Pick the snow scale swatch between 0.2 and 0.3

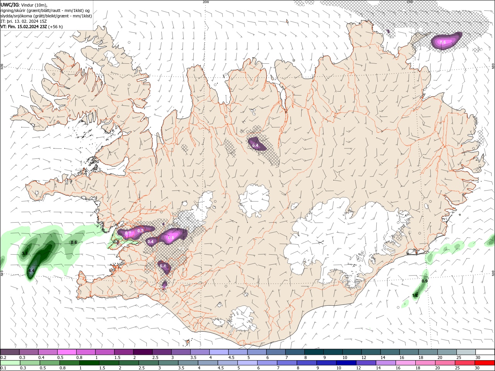[x=10, y=352]
